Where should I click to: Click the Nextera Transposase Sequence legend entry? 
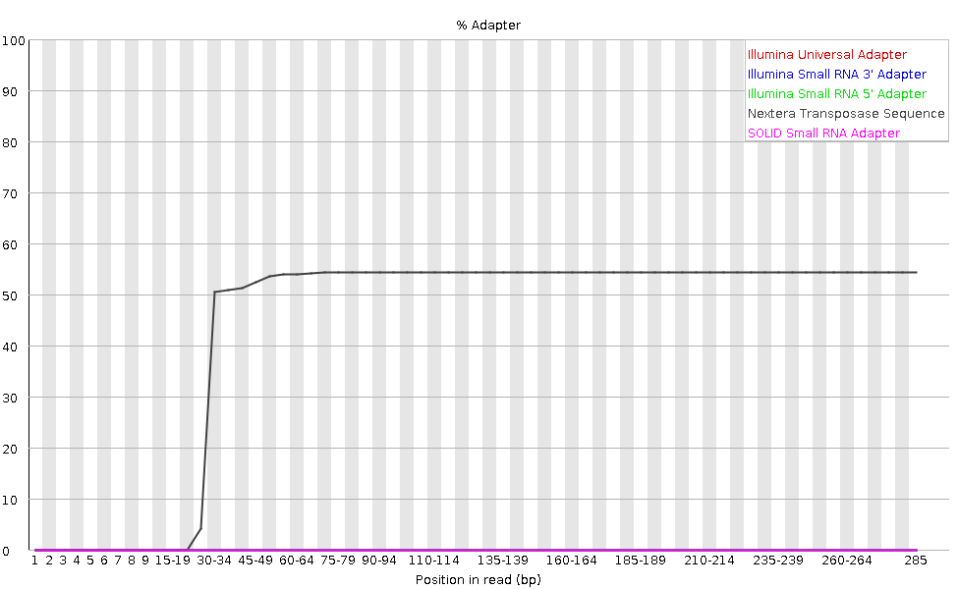coord(845,114)
